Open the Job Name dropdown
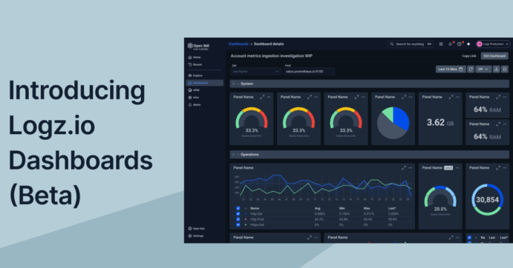The image size is (513, 268). (255, 72)
